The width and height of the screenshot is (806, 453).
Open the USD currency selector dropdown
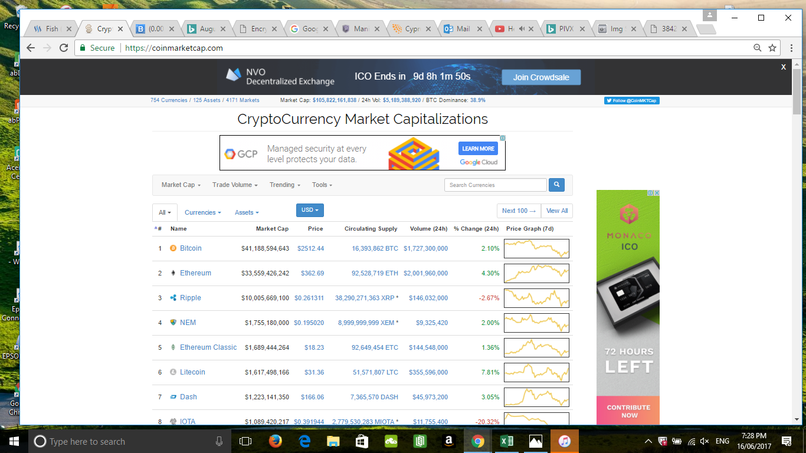coord(310,210)
